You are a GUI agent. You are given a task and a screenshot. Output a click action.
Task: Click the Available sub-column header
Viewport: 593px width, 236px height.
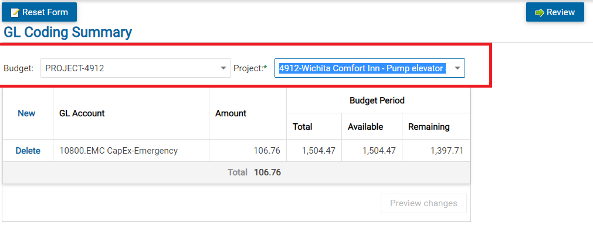click(x=365, y=127)
